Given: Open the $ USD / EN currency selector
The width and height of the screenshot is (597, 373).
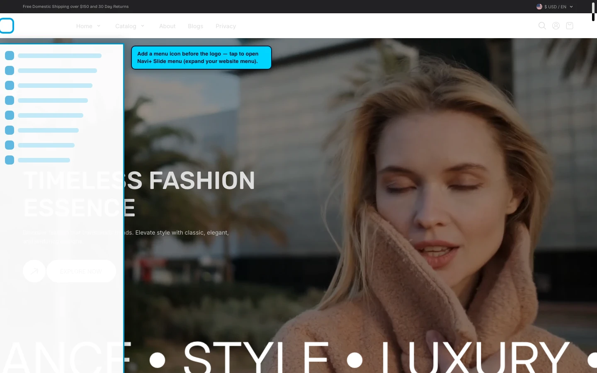Looking at the screenshot, I should click(x=555, y=7).
